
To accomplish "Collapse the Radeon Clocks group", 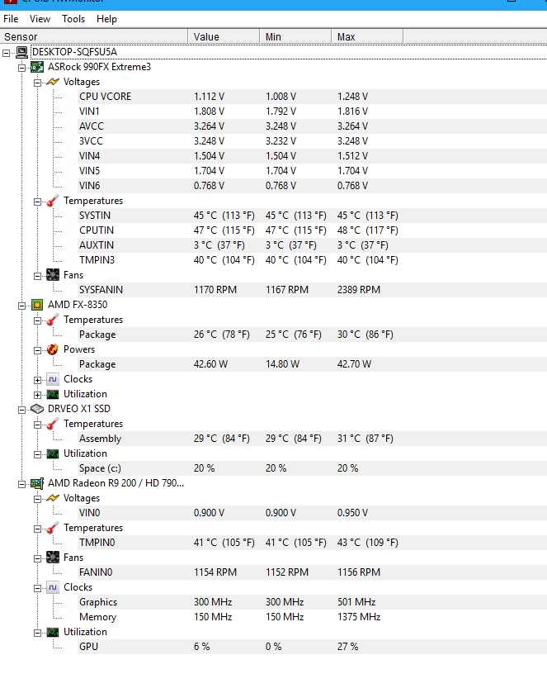I will tap(37, 588).
